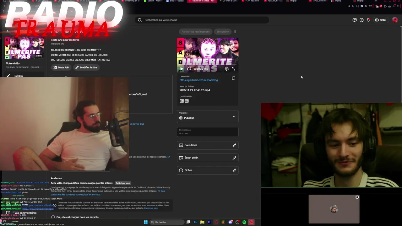Open File Explorer from the taskbar
Viewport: 402px width, 226px height.
pyautogui.click(x=202, y=222)
